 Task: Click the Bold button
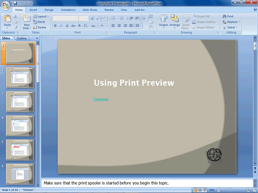[56, 26]
